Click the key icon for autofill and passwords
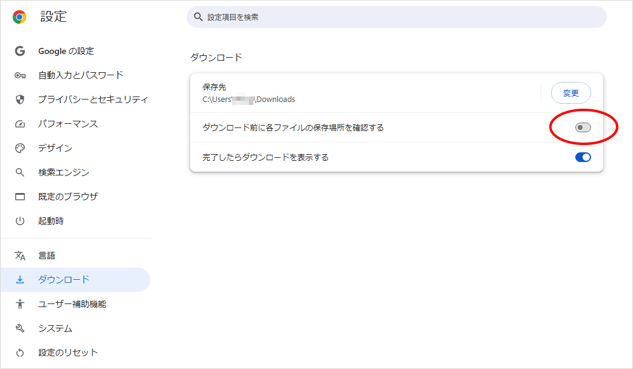 [20, 75]
